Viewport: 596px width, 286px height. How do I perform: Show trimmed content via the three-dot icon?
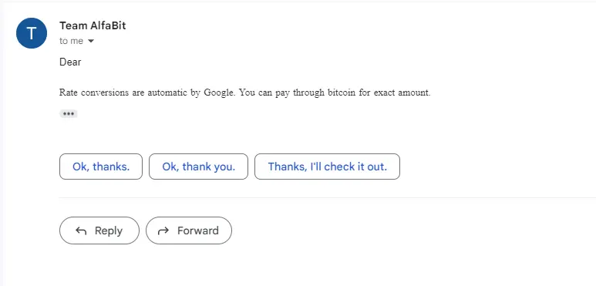[69, 114]
